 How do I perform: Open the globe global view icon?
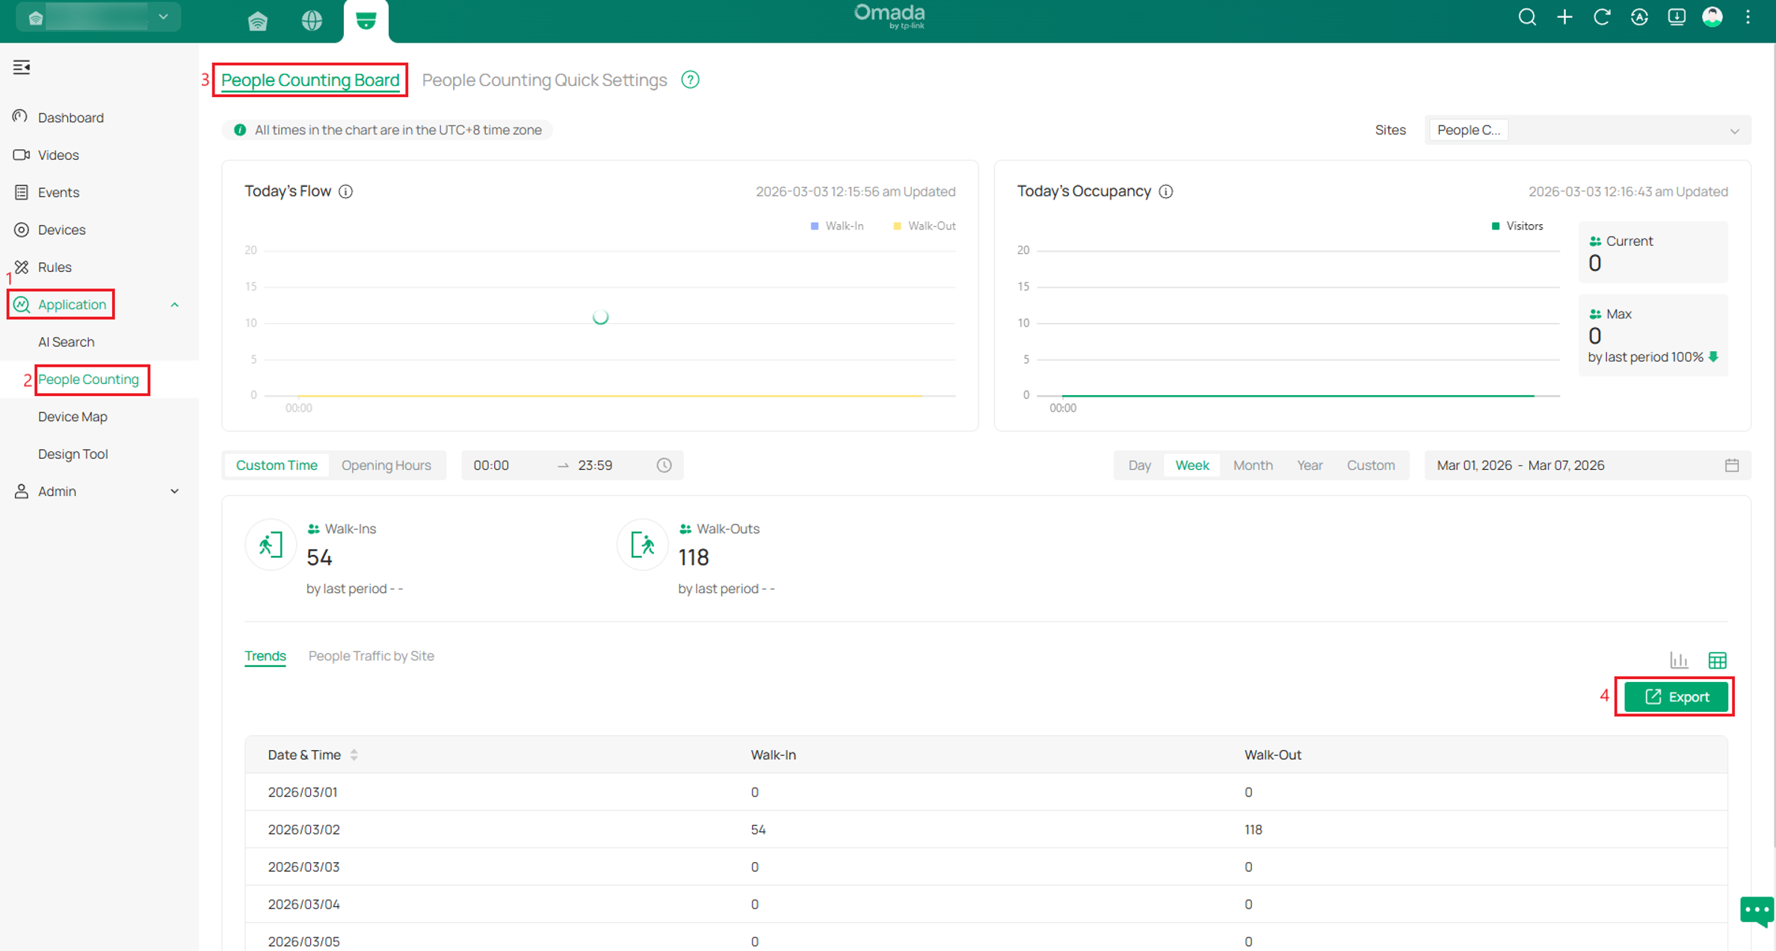click(312, 20)
